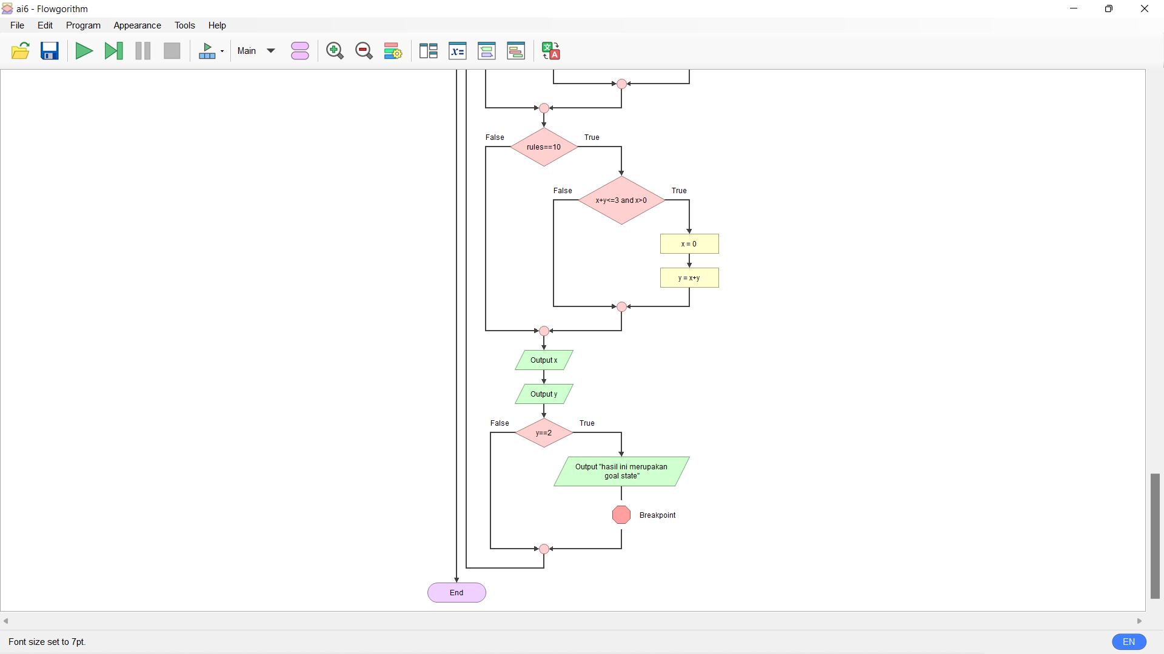
Task: Open the Program menu
Action: pos(83,25)
